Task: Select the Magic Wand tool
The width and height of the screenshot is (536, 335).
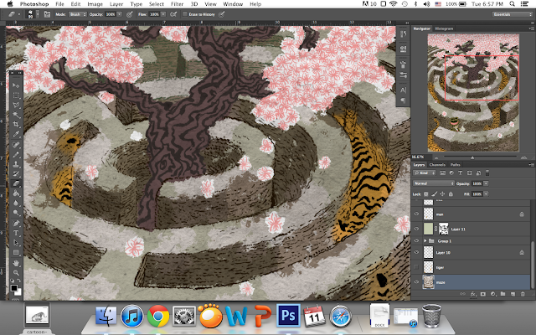Action: point(16,115)
